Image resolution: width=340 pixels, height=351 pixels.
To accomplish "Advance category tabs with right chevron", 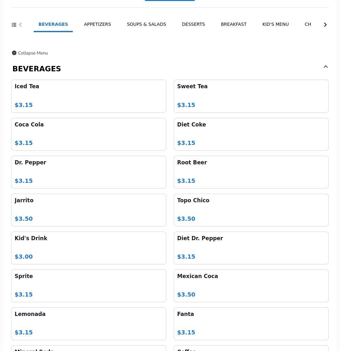I will tap(325, 25).
